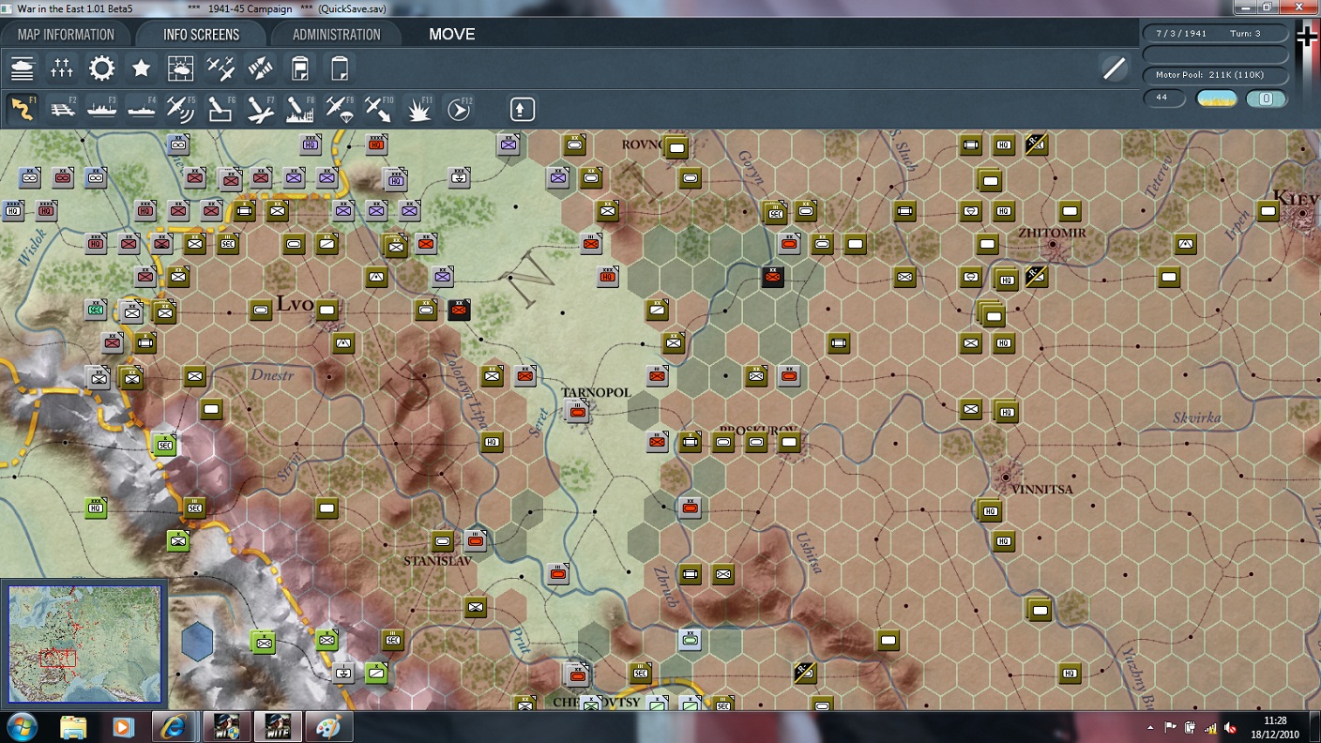Open Windows Media Player from the taskbar
1321x743 pixels.
(x=123, y=727)
